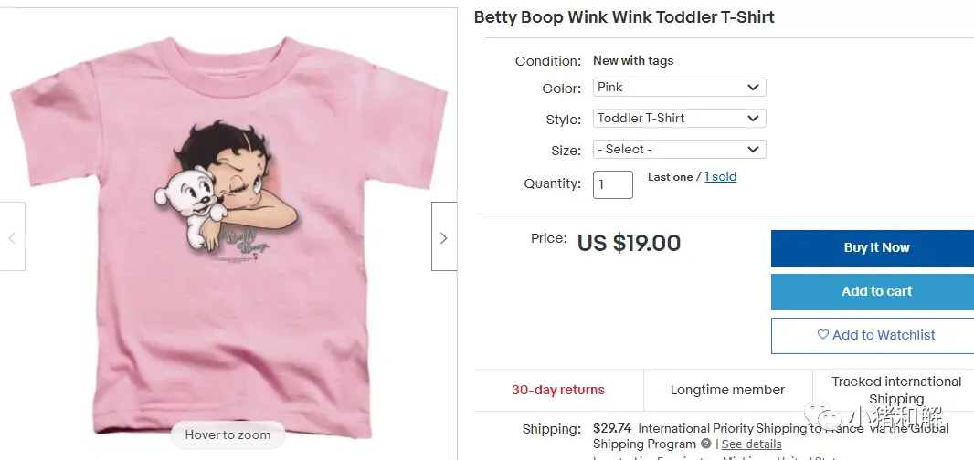Open the 1 sold link
974x460 pixels.
coord(720,177)
